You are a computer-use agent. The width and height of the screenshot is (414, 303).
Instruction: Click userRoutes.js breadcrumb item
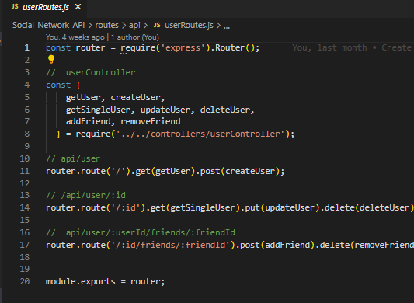coord(189,25)
